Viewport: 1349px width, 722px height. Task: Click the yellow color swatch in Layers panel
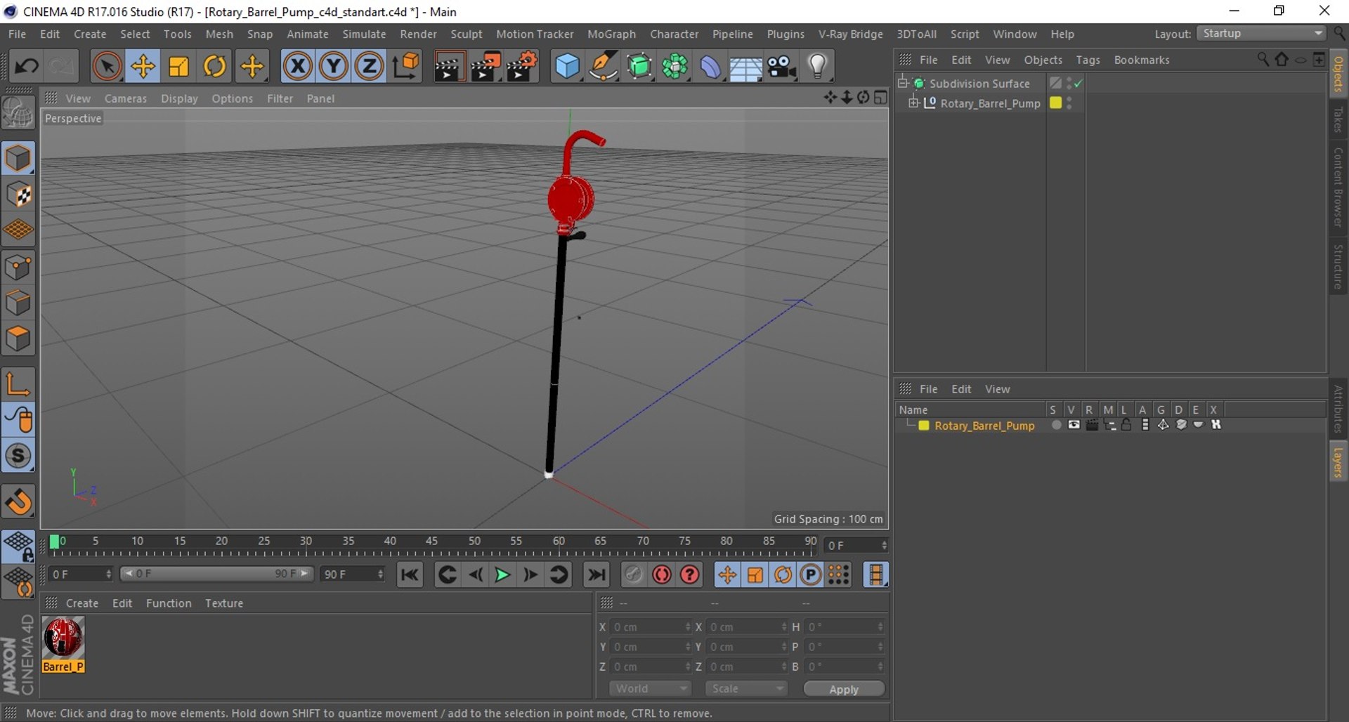(924, 426)
